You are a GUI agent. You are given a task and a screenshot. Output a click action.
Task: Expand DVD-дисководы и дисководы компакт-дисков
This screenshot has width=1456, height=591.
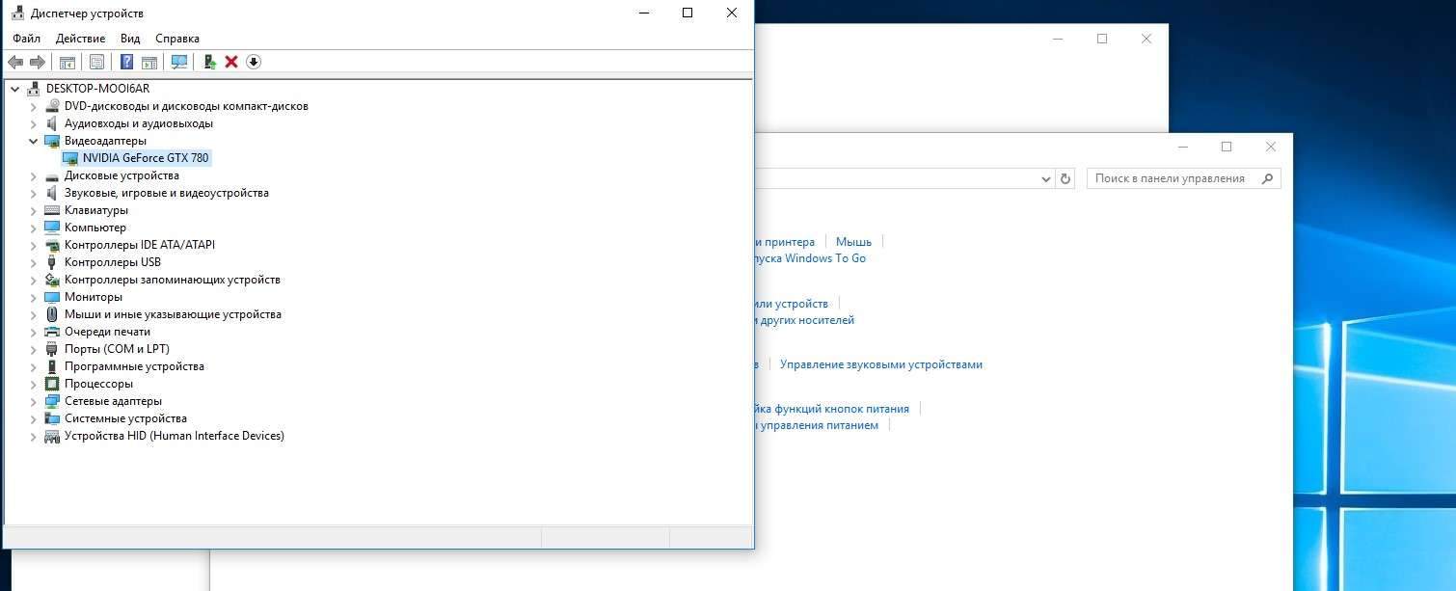(33, 106)
